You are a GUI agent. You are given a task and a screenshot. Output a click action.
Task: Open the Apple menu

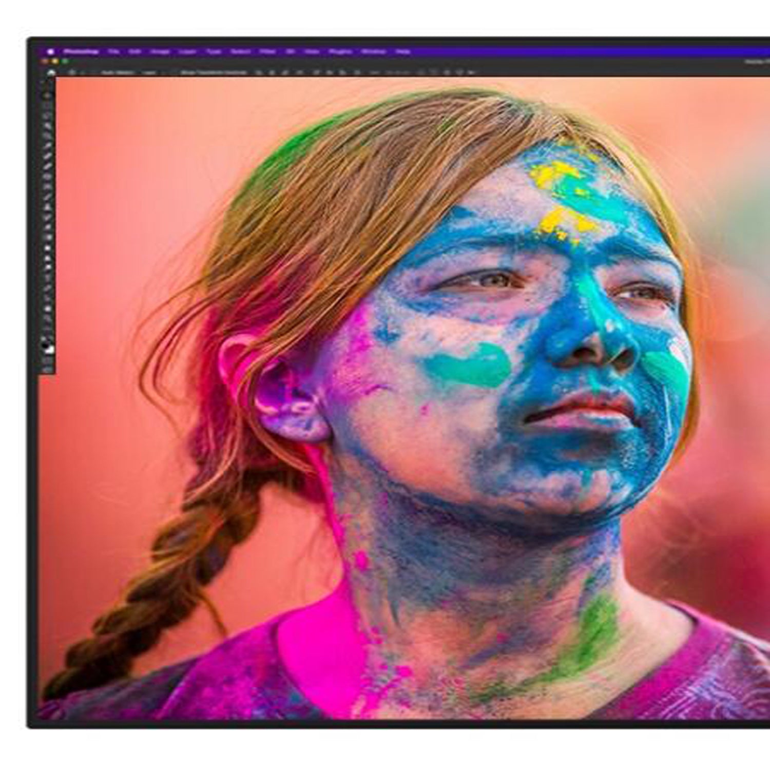50,51
